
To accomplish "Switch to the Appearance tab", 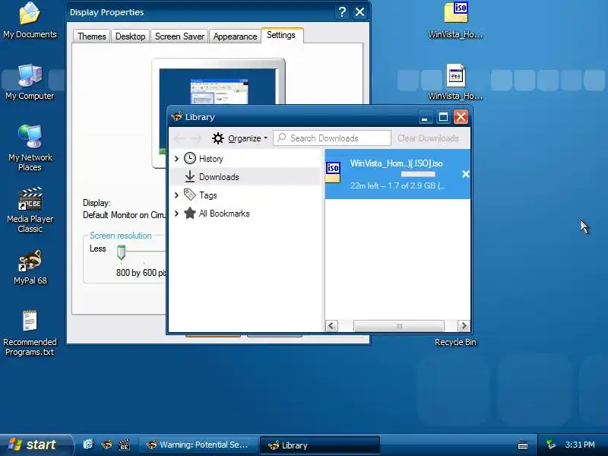I will coord(235,36).
